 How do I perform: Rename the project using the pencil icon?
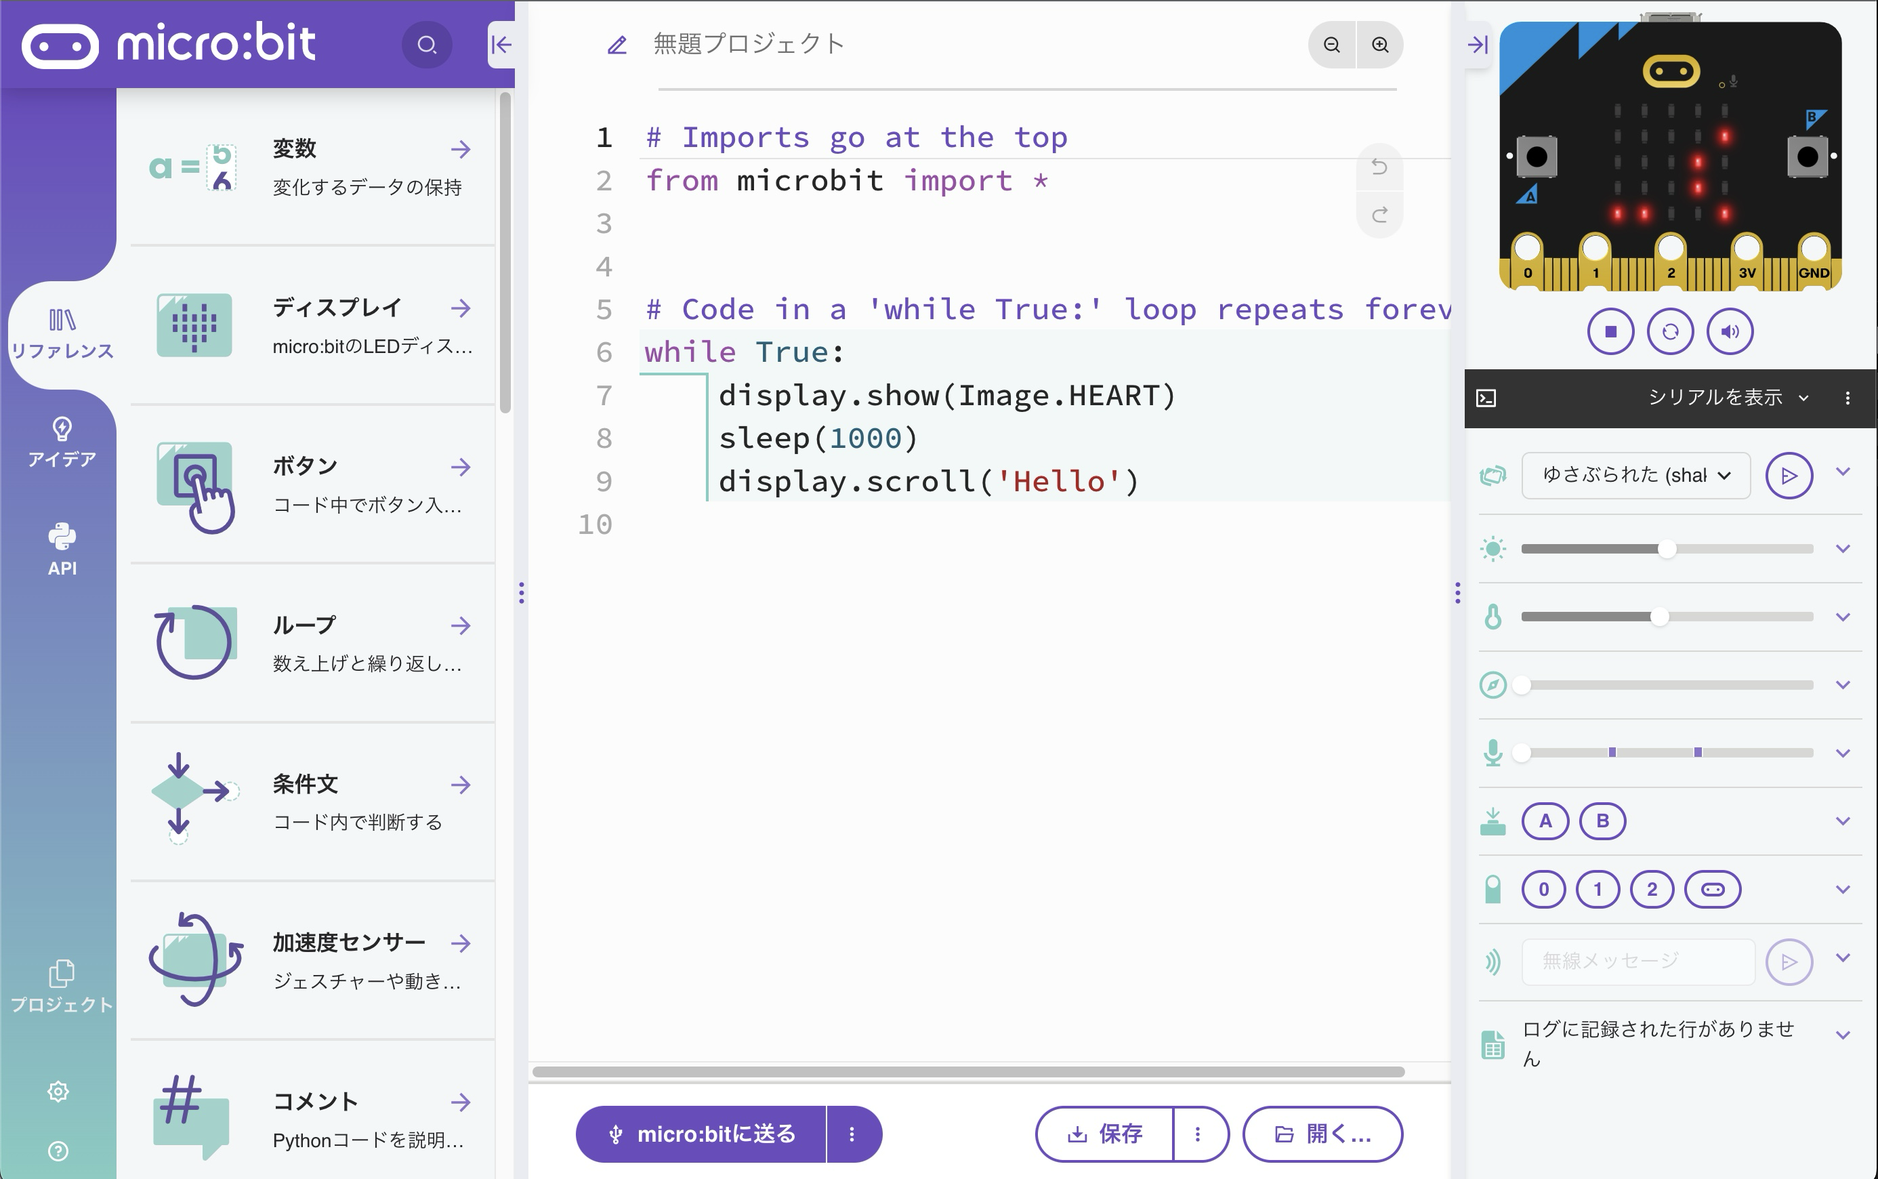click(x=617, y=45)
